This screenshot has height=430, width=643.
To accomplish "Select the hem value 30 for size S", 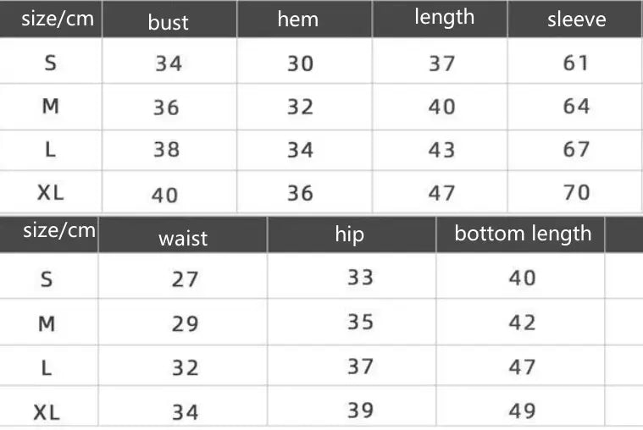I will coord(300,63).
